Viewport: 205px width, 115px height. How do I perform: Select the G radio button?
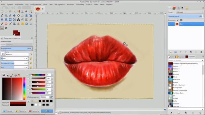pos(28,89)
